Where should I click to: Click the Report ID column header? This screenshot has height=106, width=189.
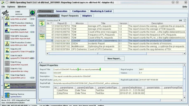click(62, 23)
